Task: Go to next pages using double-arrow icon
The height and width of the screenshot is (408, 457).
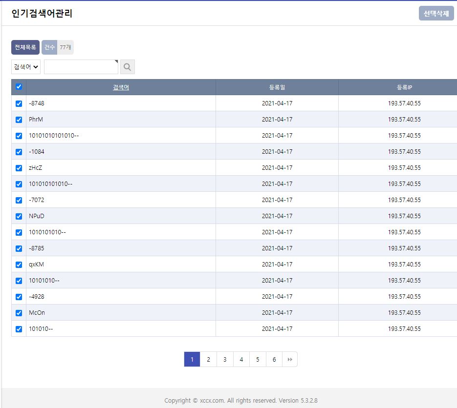Action: tap(290, 359)
